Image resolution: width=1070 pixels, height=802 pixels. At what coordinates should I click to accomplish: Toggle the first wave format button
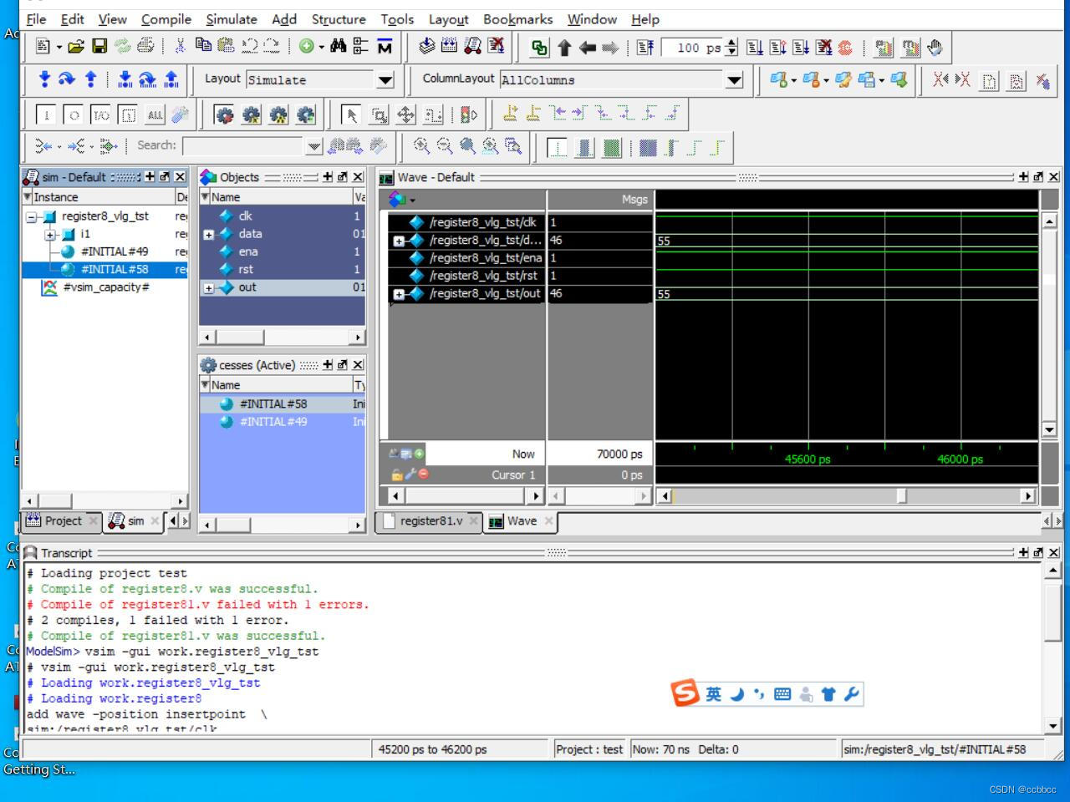pos(557,148)
